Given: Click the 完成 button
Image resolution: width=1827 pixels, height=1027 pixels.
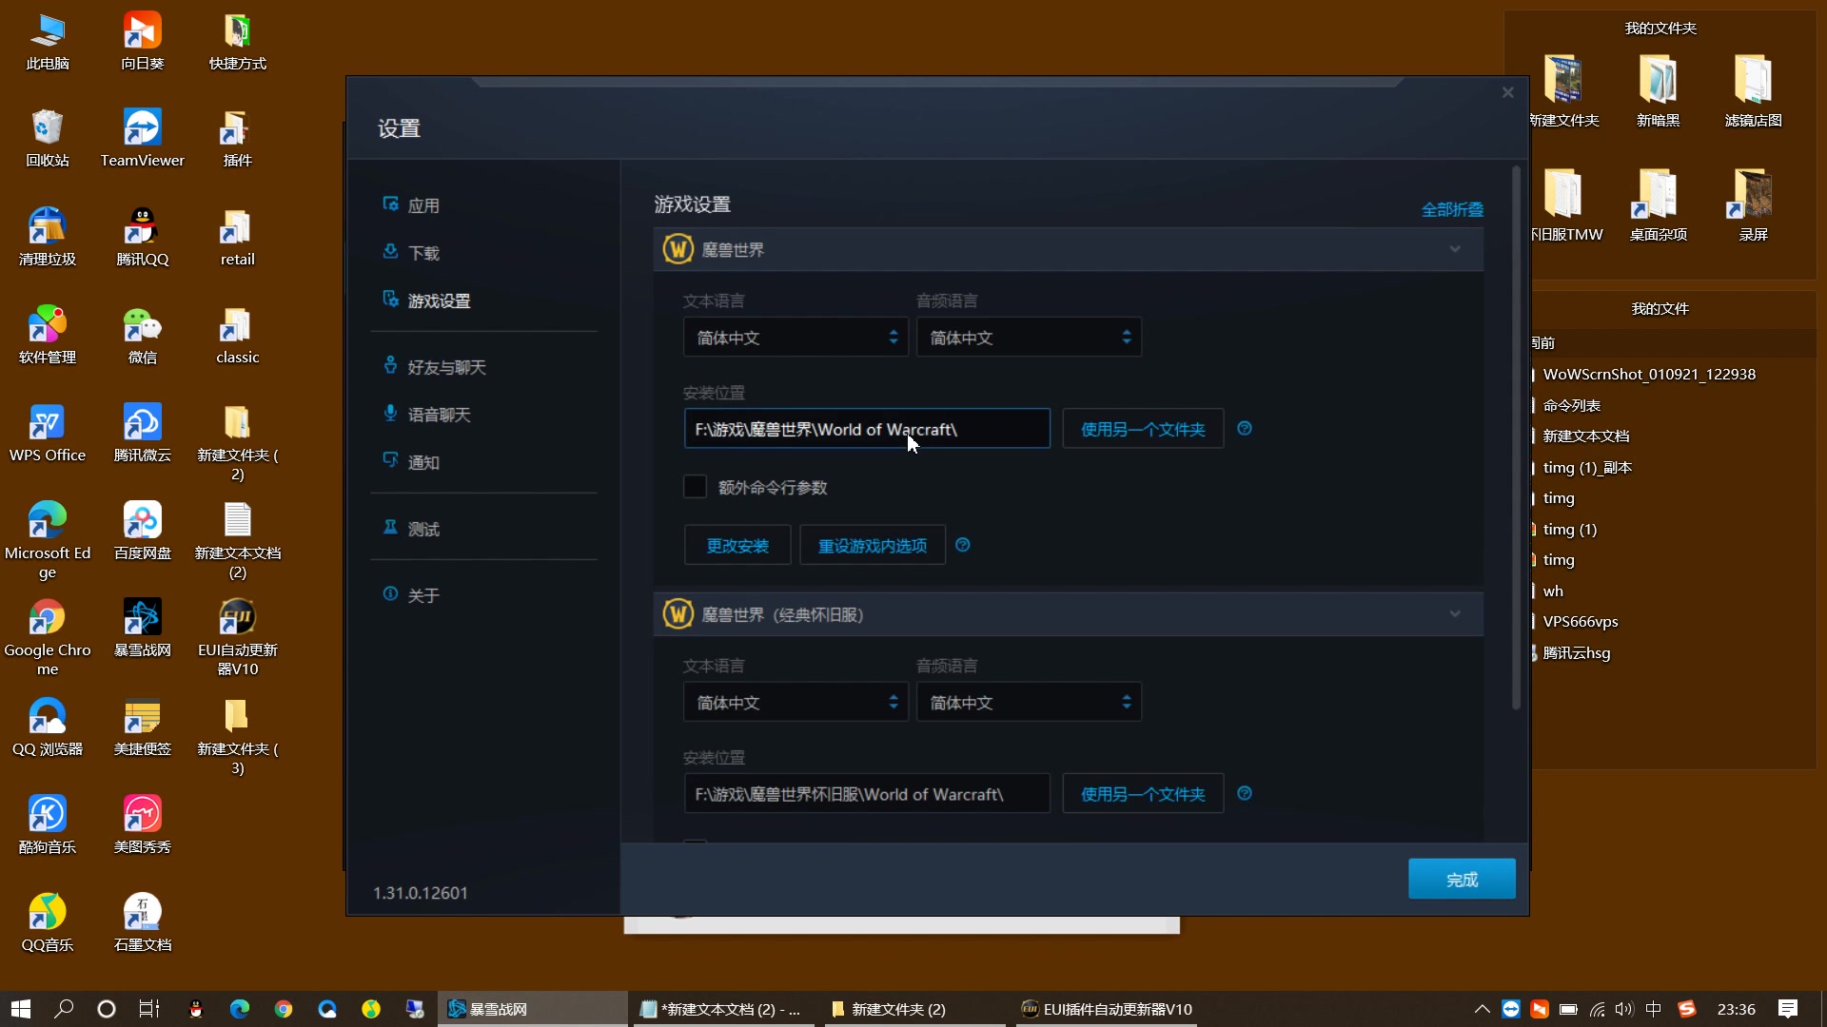Looking at the screenshot, I should (x=1460, y=879).
